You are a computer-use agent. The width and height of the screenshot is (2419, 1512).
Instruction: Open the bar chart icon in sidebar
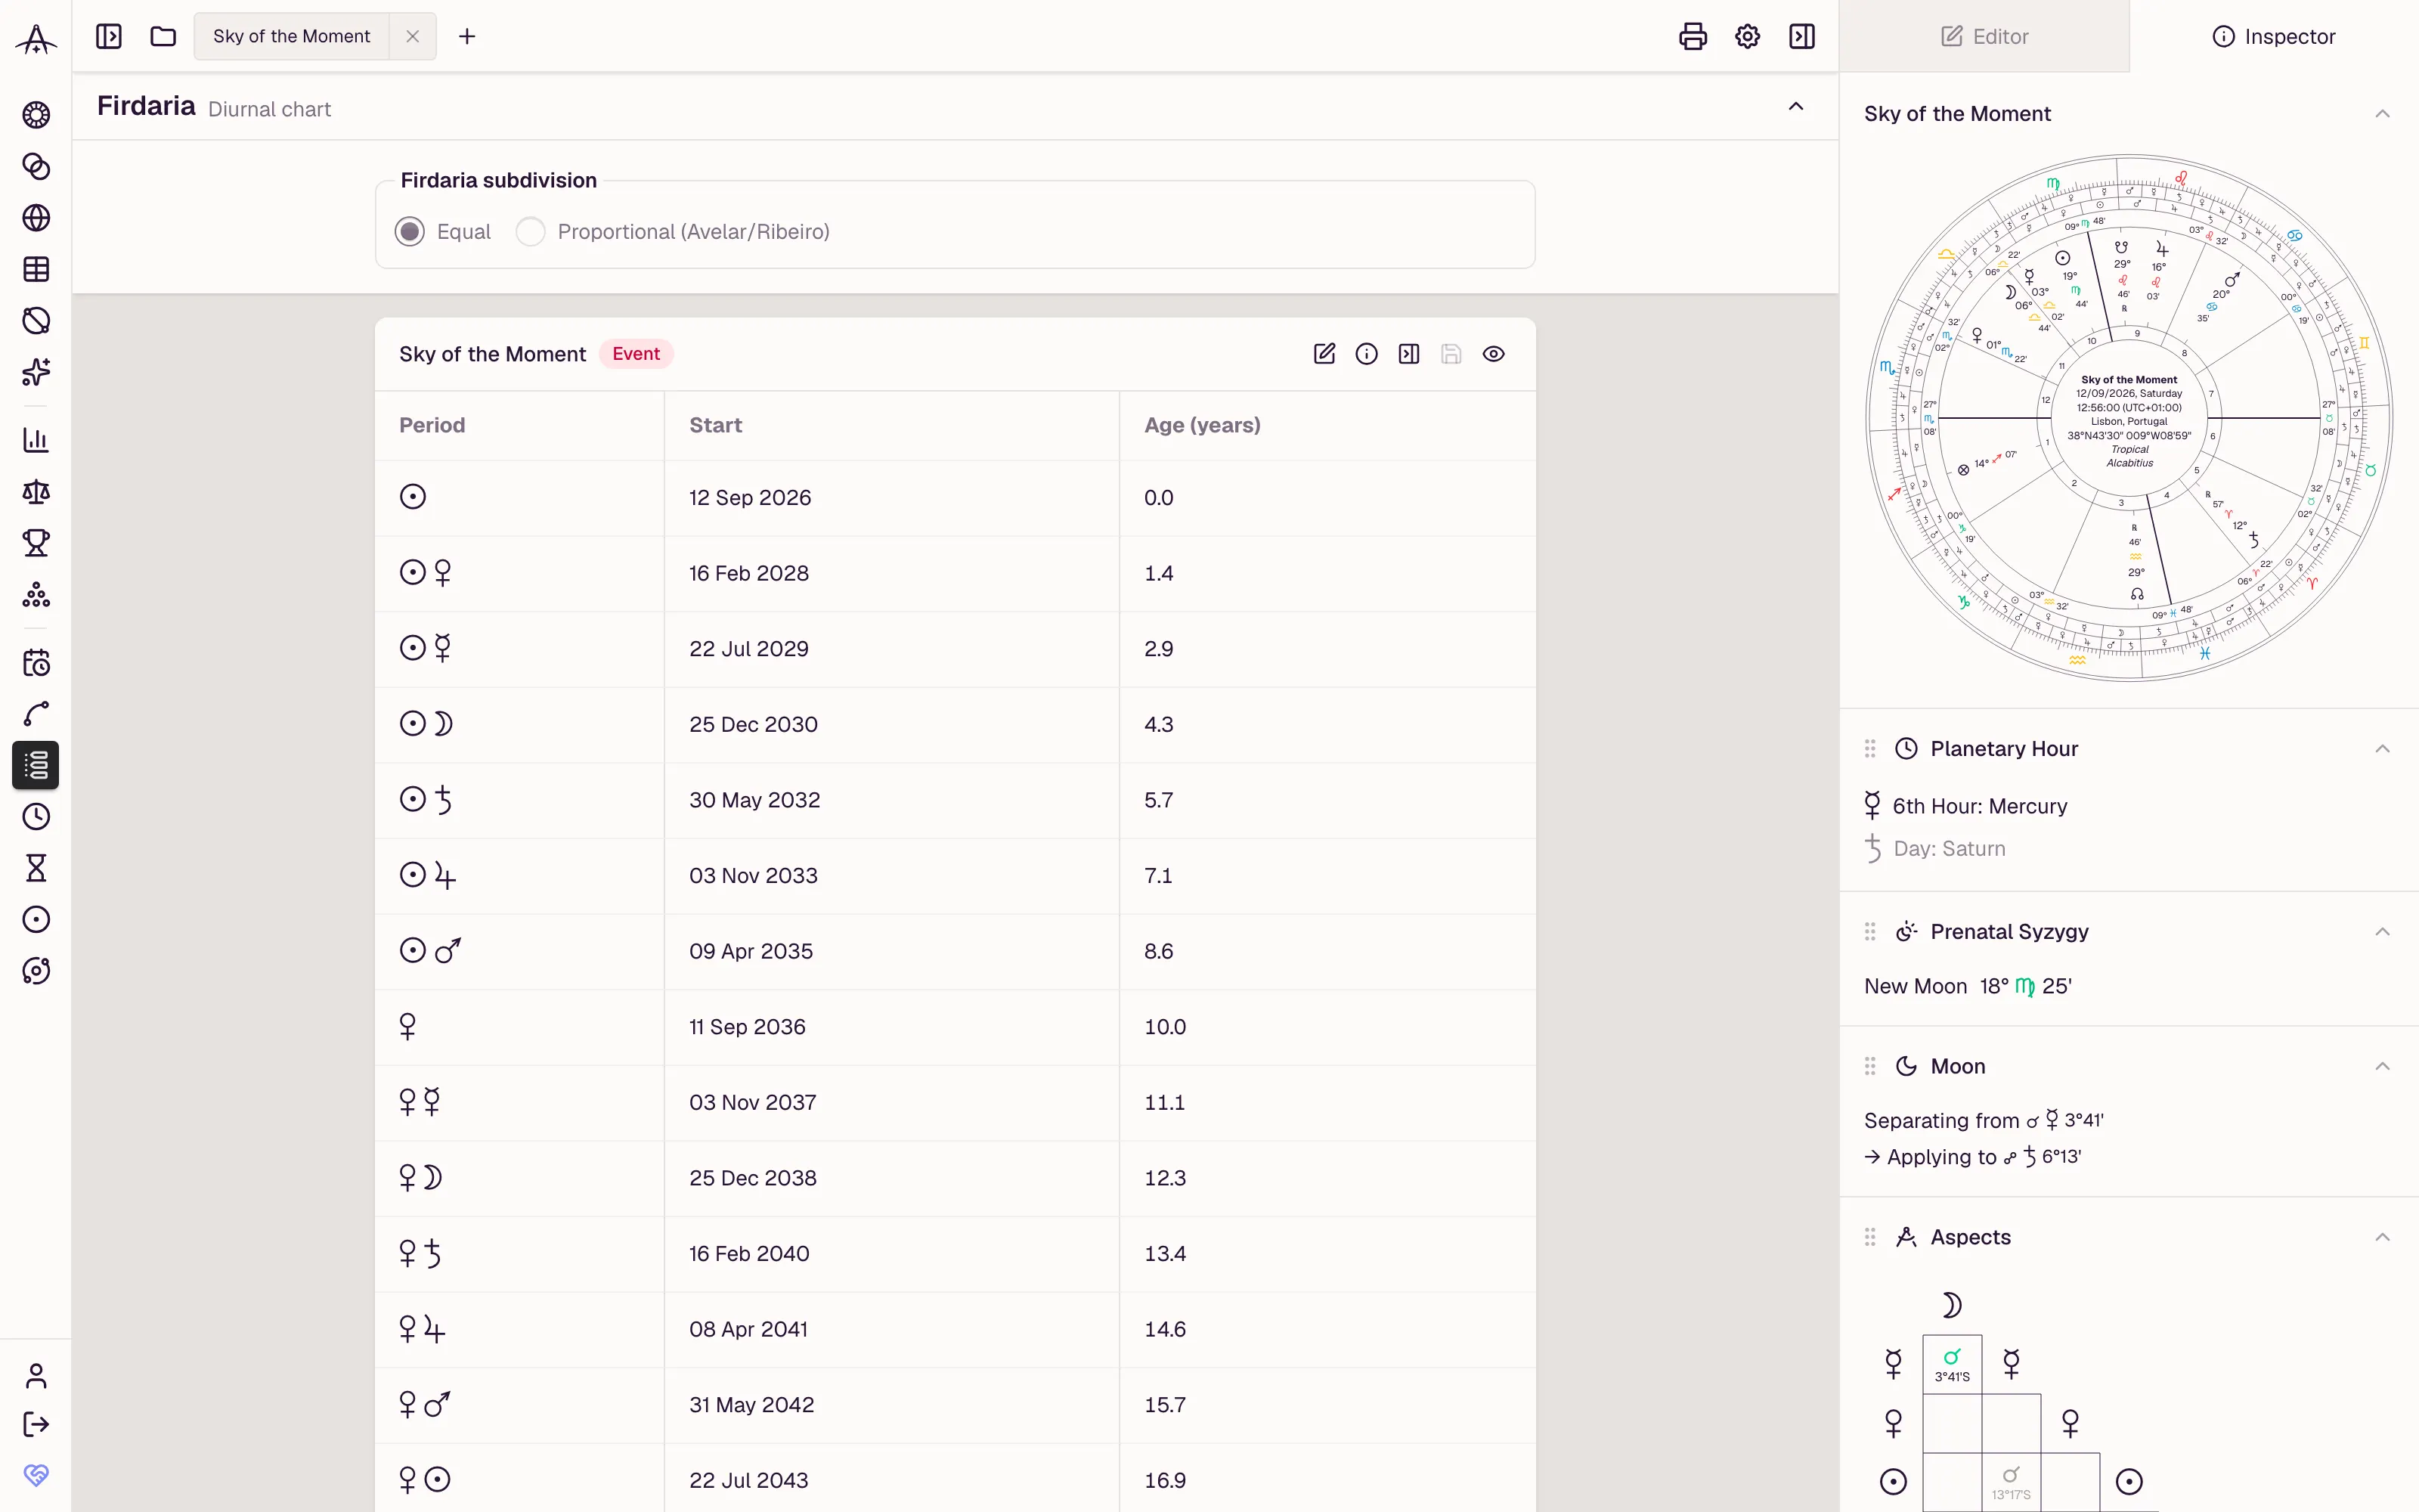(x=36, y=440)
